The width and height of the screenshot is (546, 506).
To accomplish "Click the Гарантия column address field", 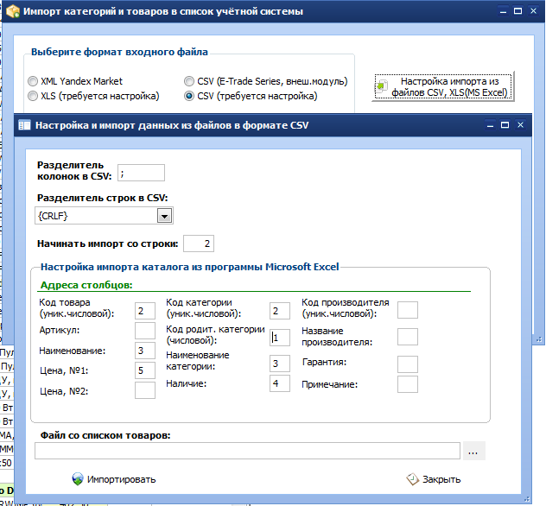I will coord(408,364).
